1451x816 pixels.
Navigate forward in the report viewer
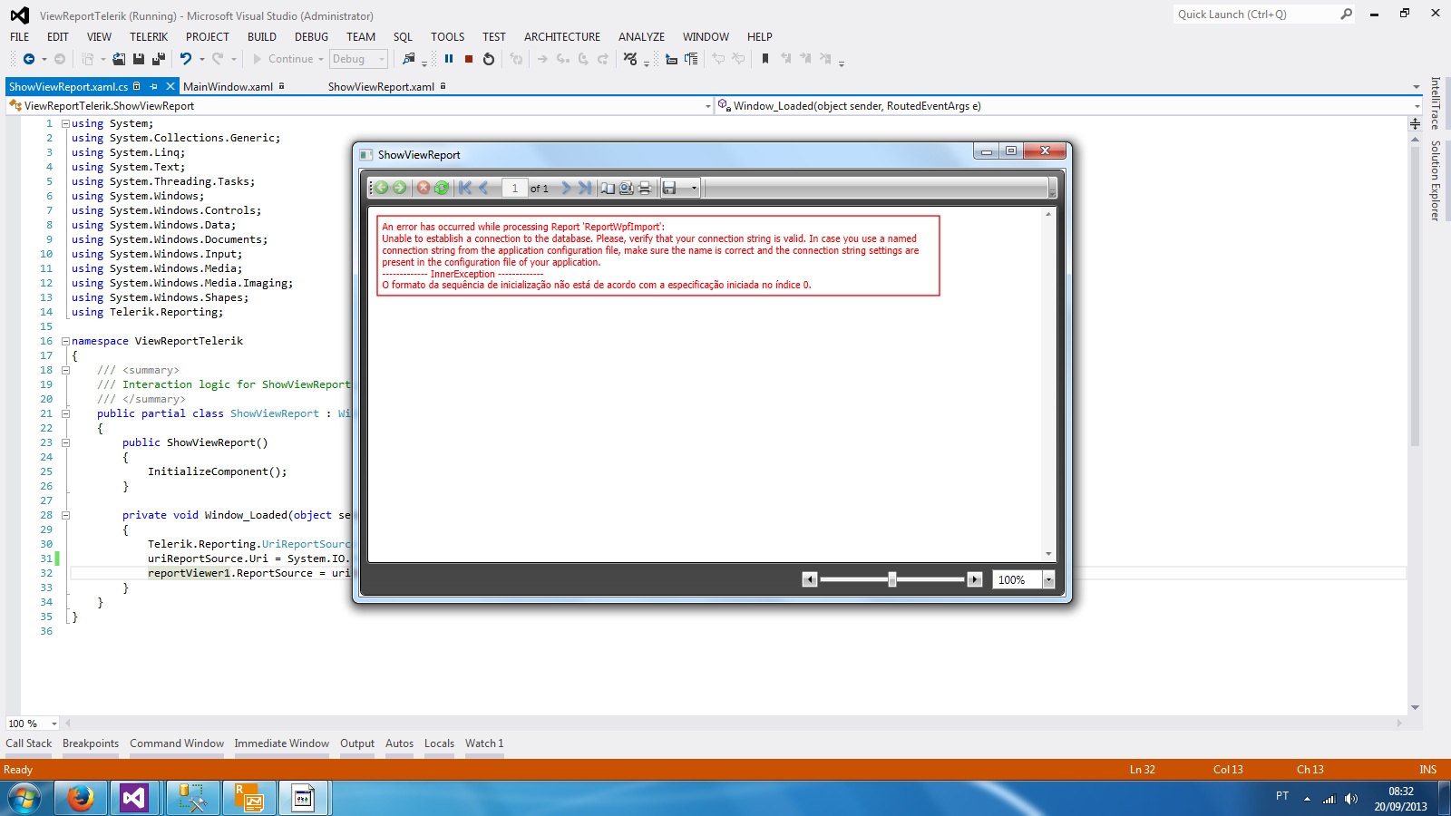point(399,188)
